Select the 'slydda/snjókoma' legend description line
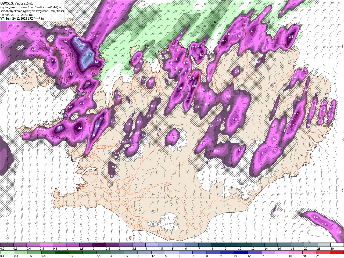This screenshot has width=344, height=258. coord(32,11)
